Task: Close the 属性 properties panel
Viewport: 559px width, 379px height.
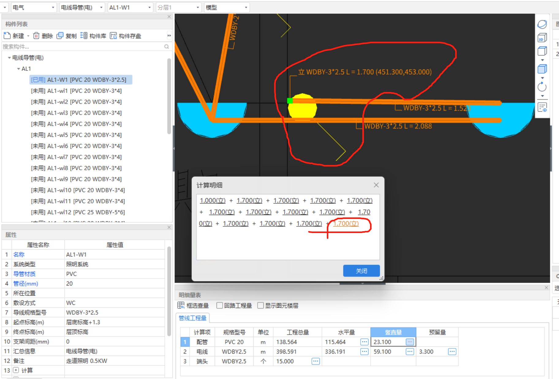Action: [169, 227]
